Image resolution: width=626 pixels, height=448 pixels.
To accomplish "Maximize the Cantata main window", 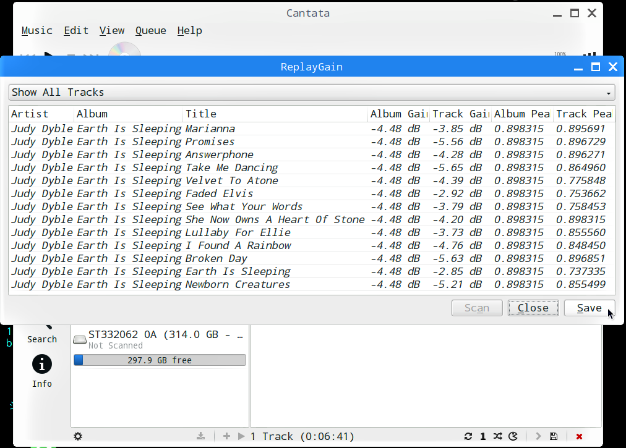I will (575, 13).
